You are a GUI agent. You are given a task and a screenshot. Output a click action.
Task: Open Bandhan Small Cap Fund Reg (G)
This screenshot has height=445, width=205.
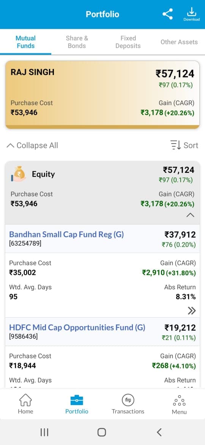click(x=66, y=234)
